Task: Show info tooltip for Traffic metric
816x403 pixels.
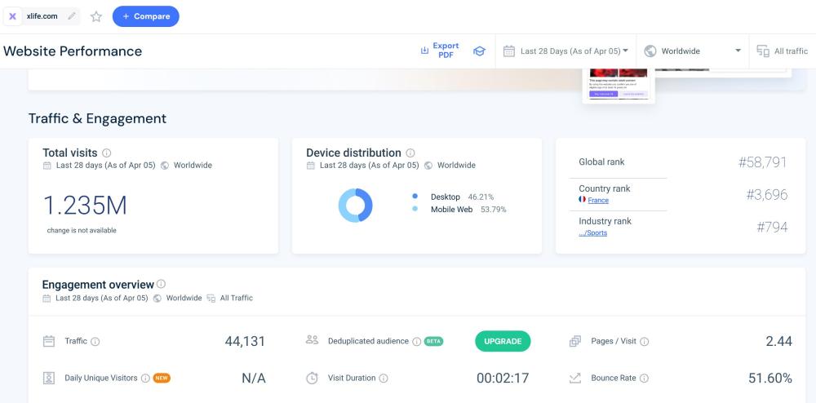Action: pyautogui.click(x=95, y=342)
